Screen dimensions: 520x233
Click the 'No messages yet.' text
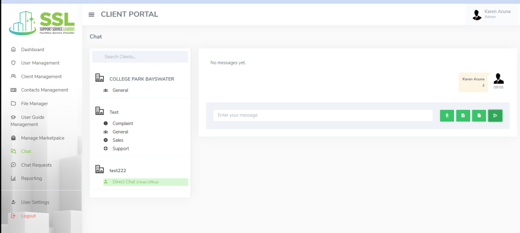[228, 62]
